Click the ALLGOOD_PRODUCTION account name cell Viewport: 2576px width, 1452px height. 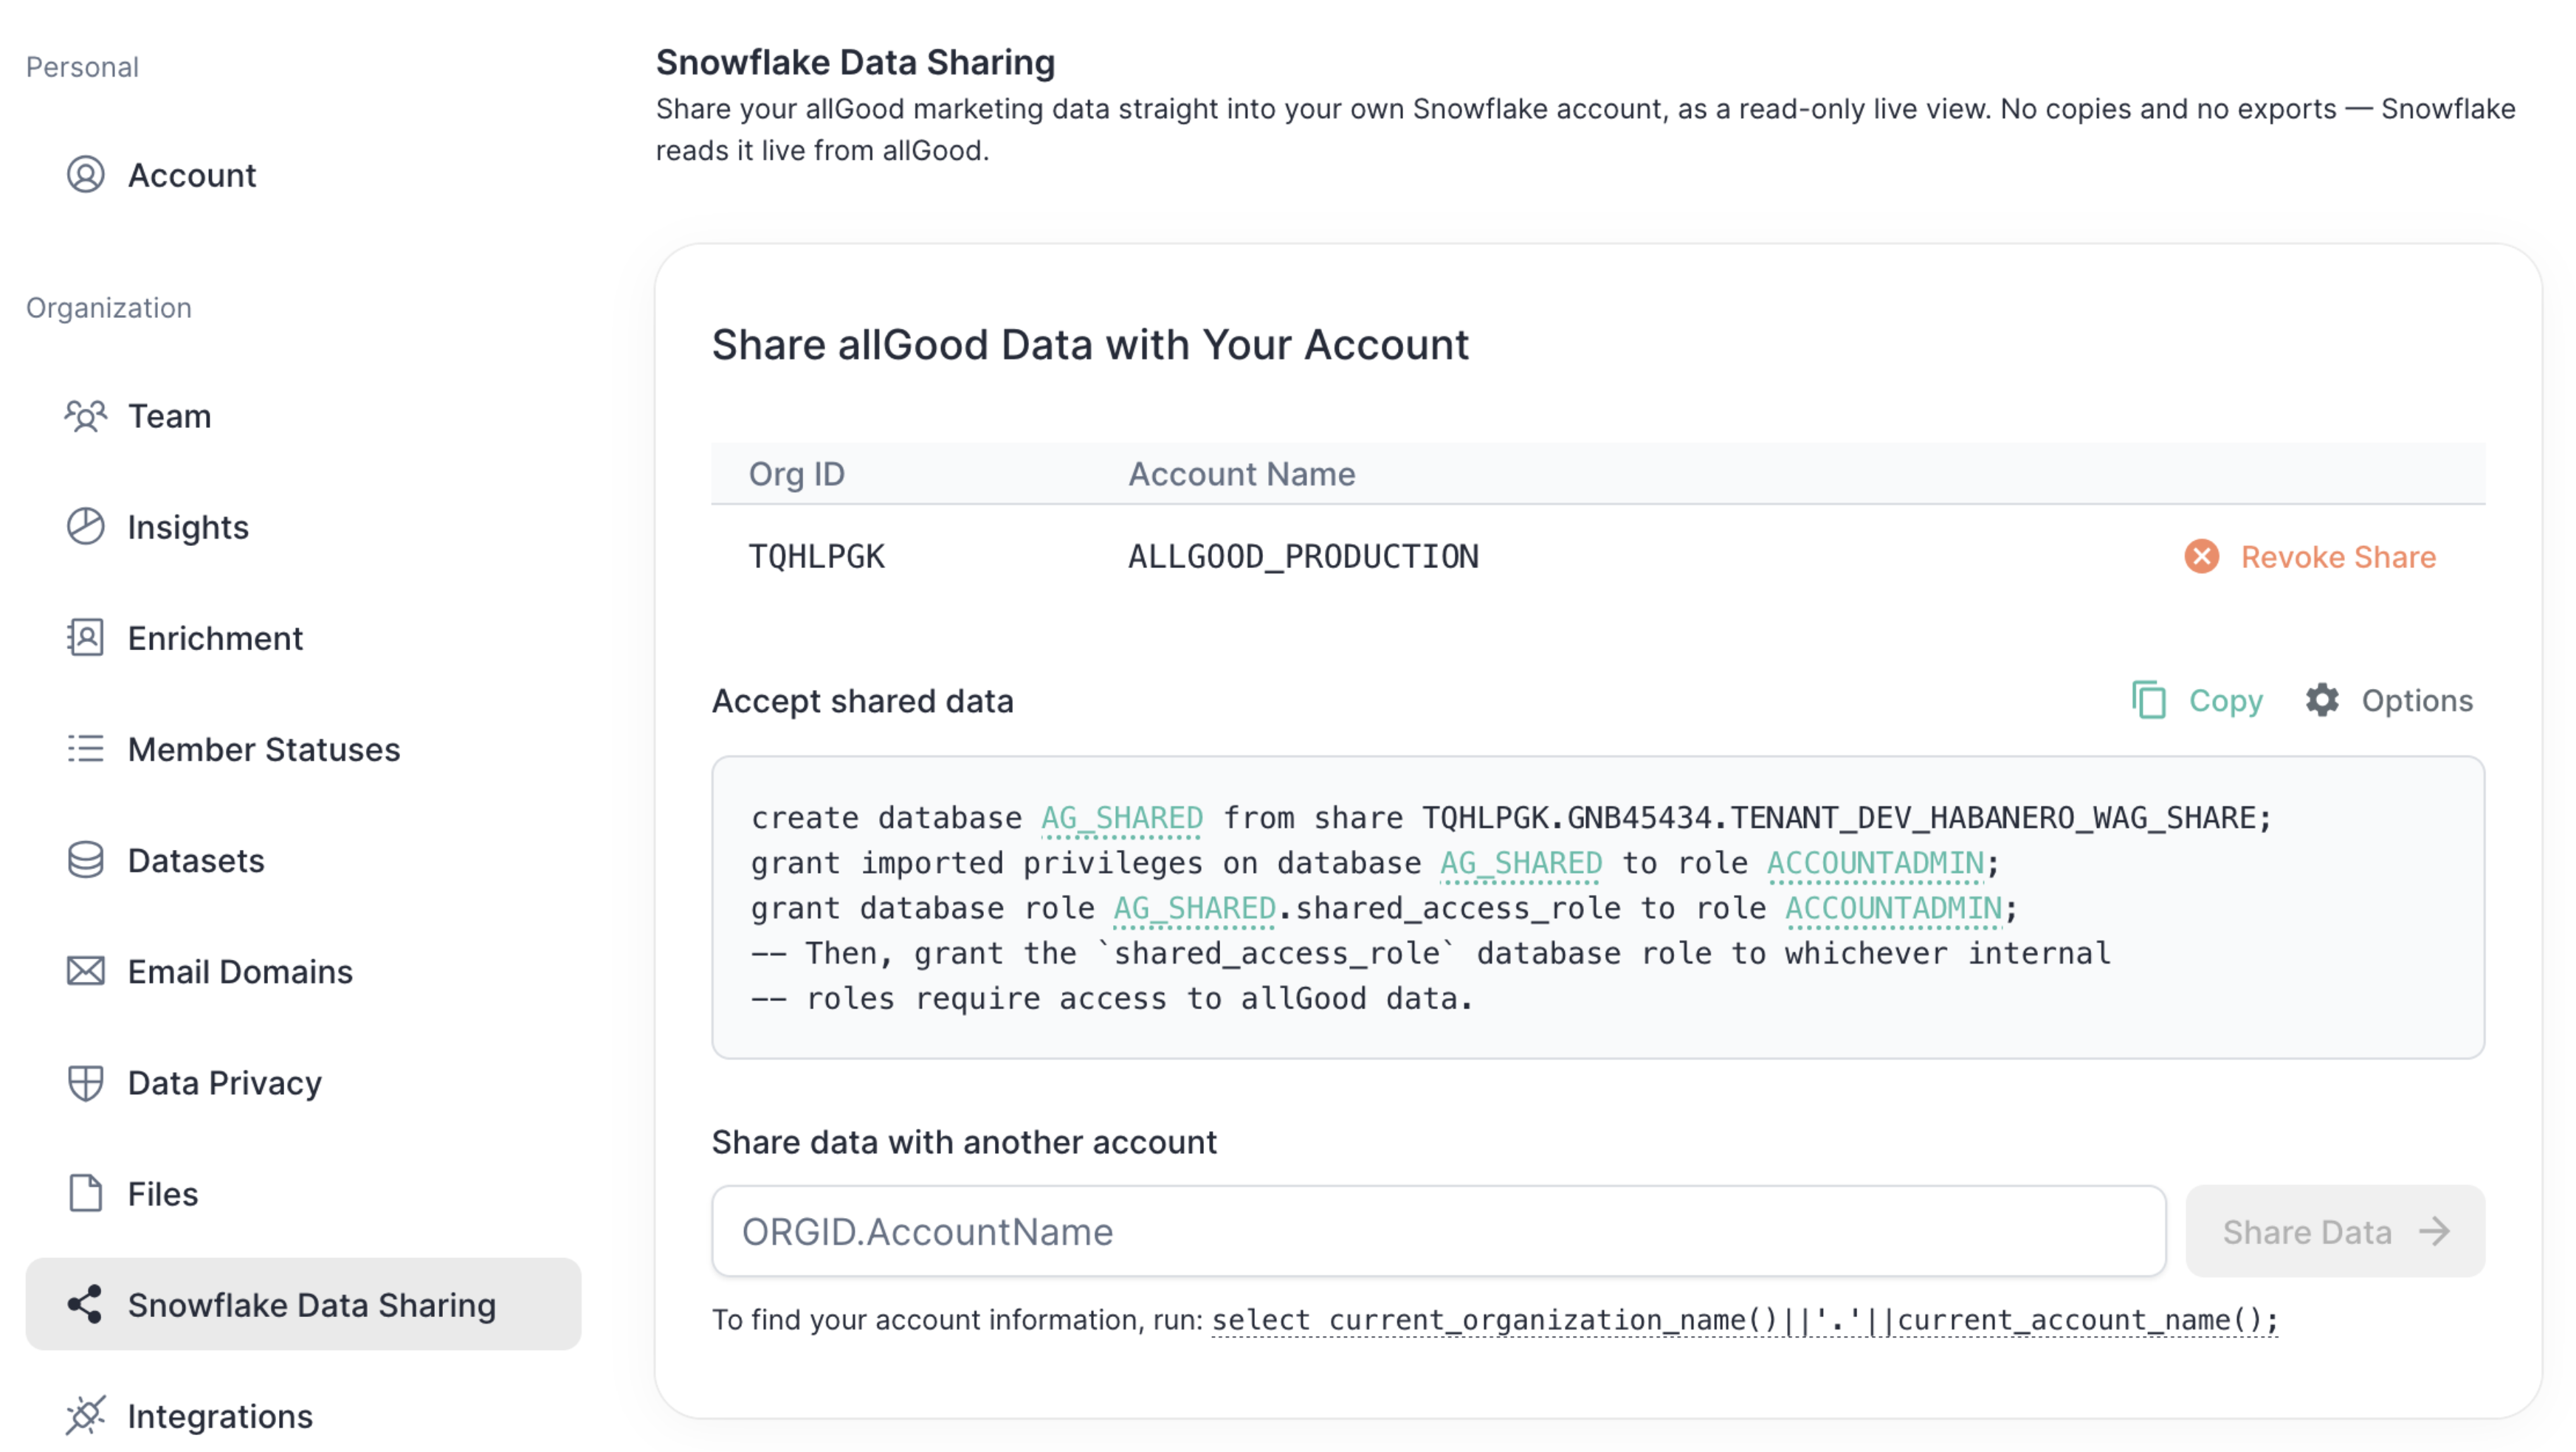click(1303, 556)
